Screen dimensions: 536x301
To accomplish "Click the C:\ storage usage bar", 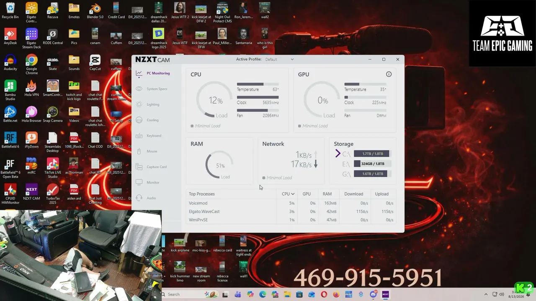I will 373,154.
